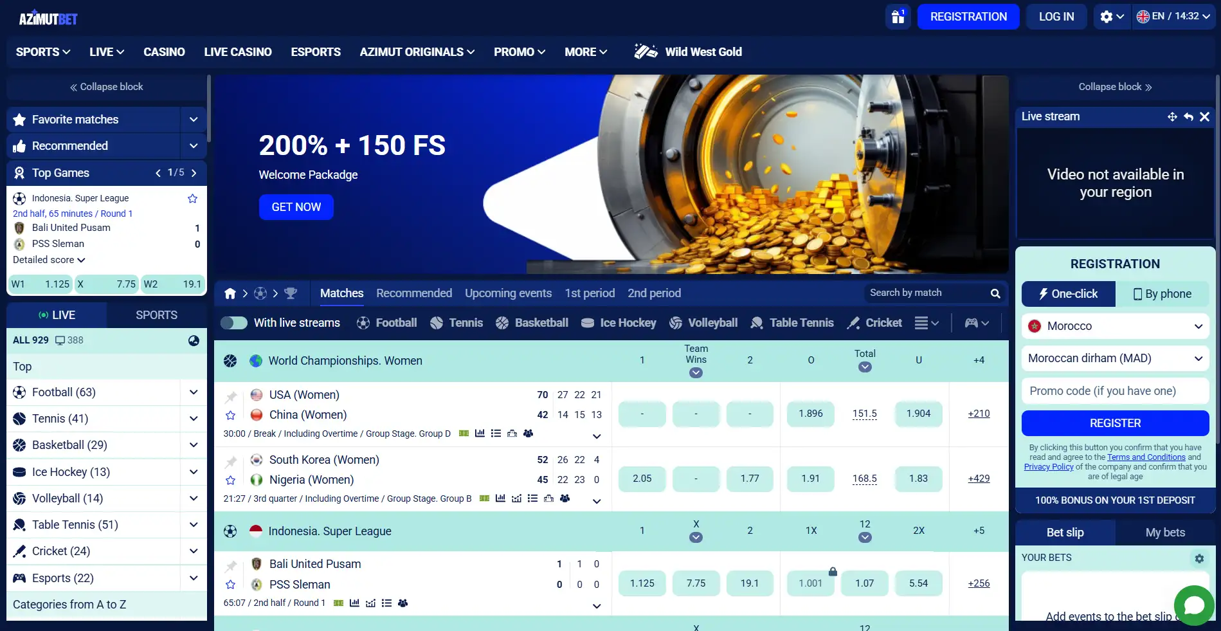This screenshot has height=631, width=1221.
Task: Open the Terms and Conditions link
Action: (1146, 457)
